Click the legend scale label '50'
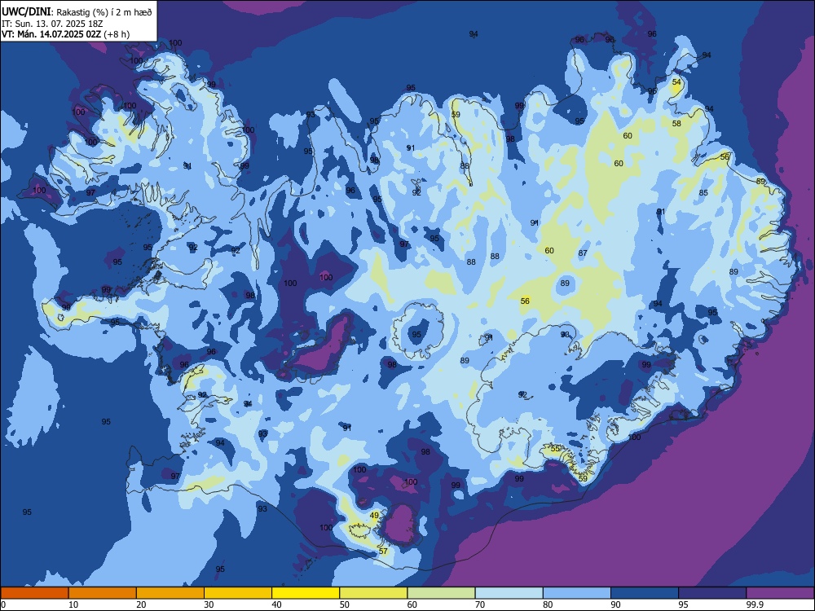Viewport: 815px width, 611px height. 344,604
